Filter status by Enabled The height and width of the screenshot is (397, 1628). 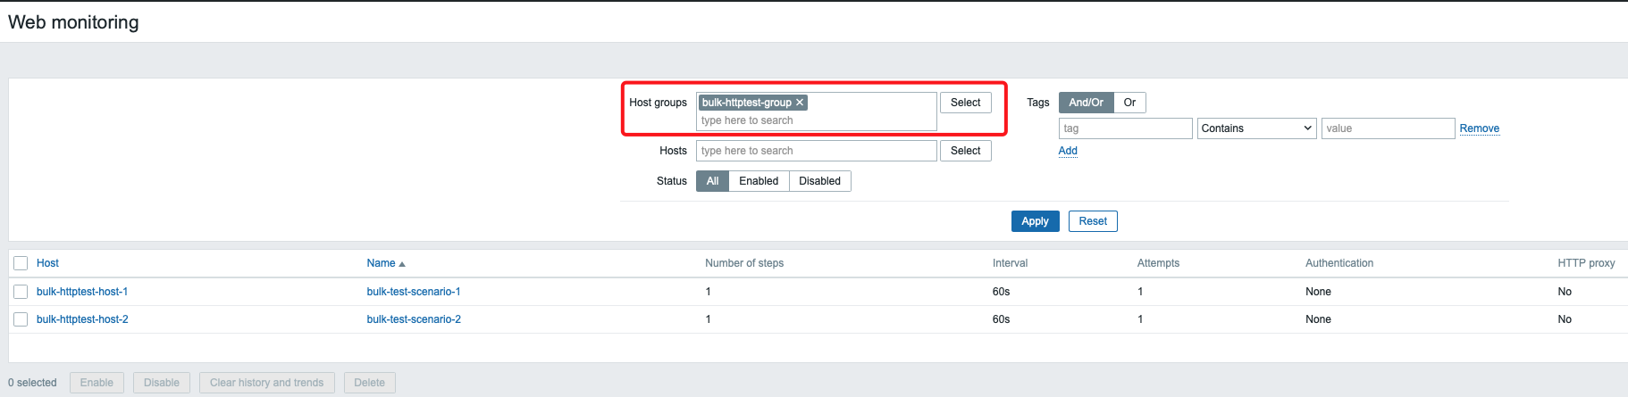759,181
